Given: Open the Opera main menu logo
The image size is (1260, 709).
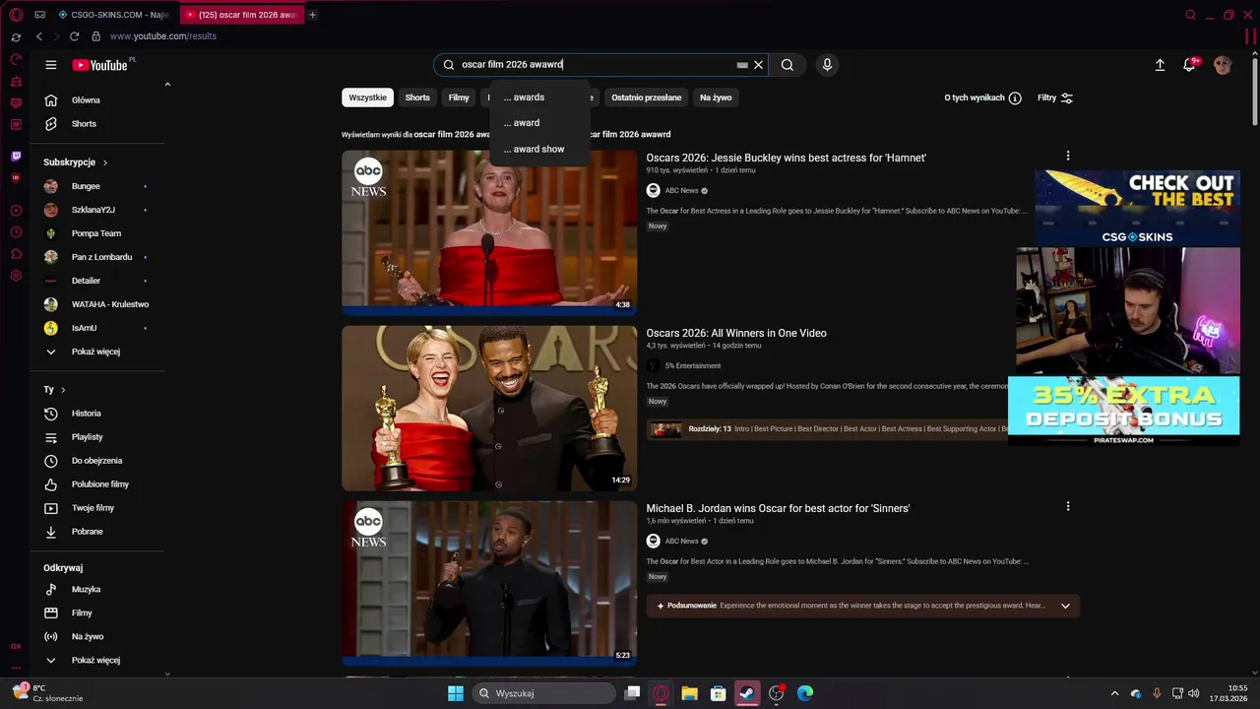Looking at the screenshot, I should point(16,15).
